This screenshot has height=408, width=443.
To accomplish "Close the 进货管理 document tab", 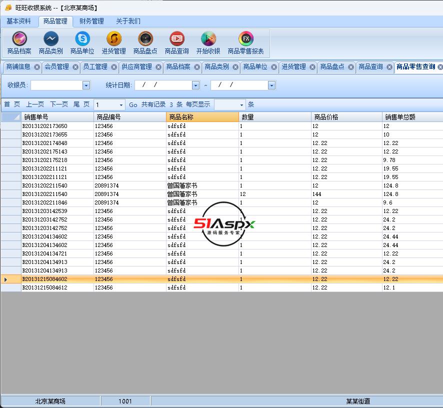I will 312,67.
